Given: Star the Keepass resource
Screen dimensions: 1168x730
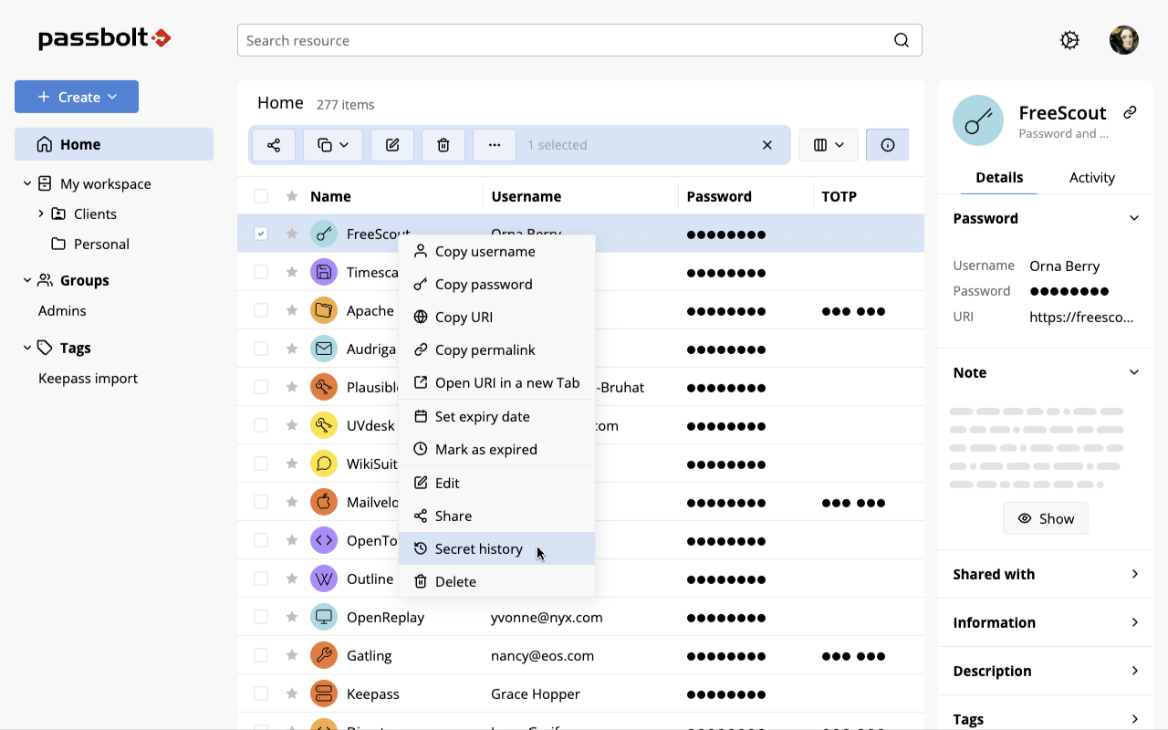Looking at the screenshot, I should (292, 693).
